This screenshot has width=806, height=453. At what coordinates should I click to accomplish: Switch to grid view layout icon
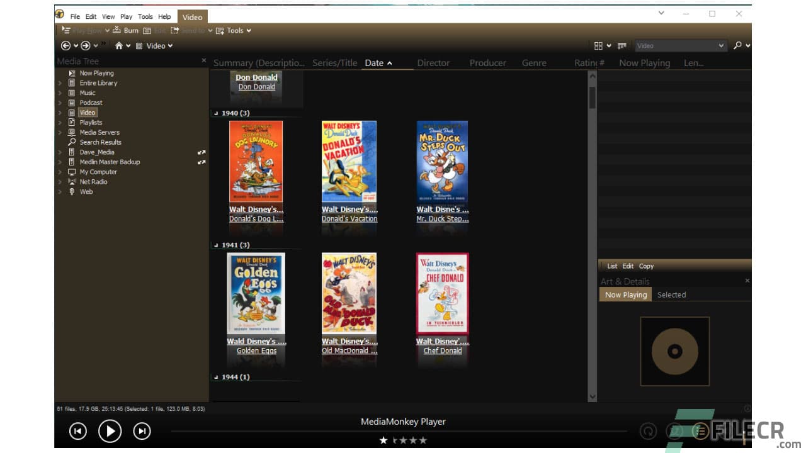pyautogui.click(x=598, y=45)
